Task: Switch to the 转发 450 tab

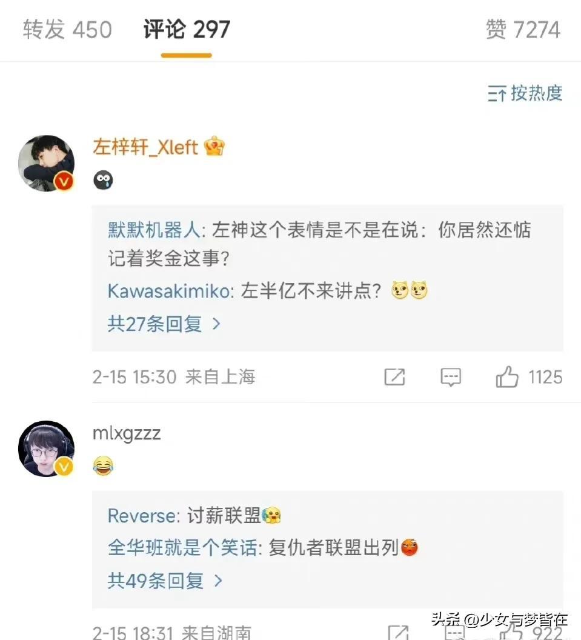Action: coord(67,30)
